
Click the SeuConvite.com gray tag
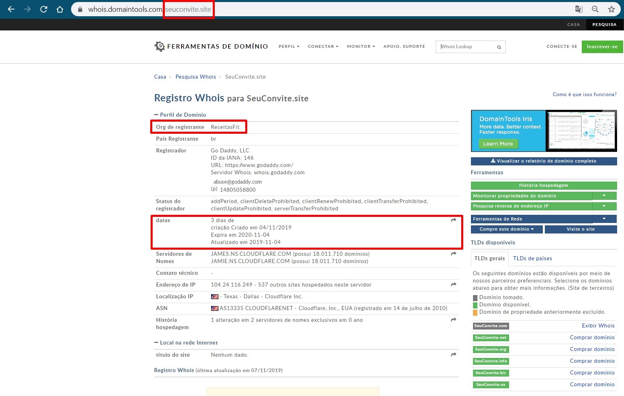point(491,326)
